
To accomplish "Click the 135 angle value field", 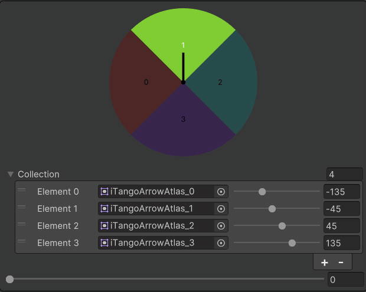I will click(x=341, y=243).
